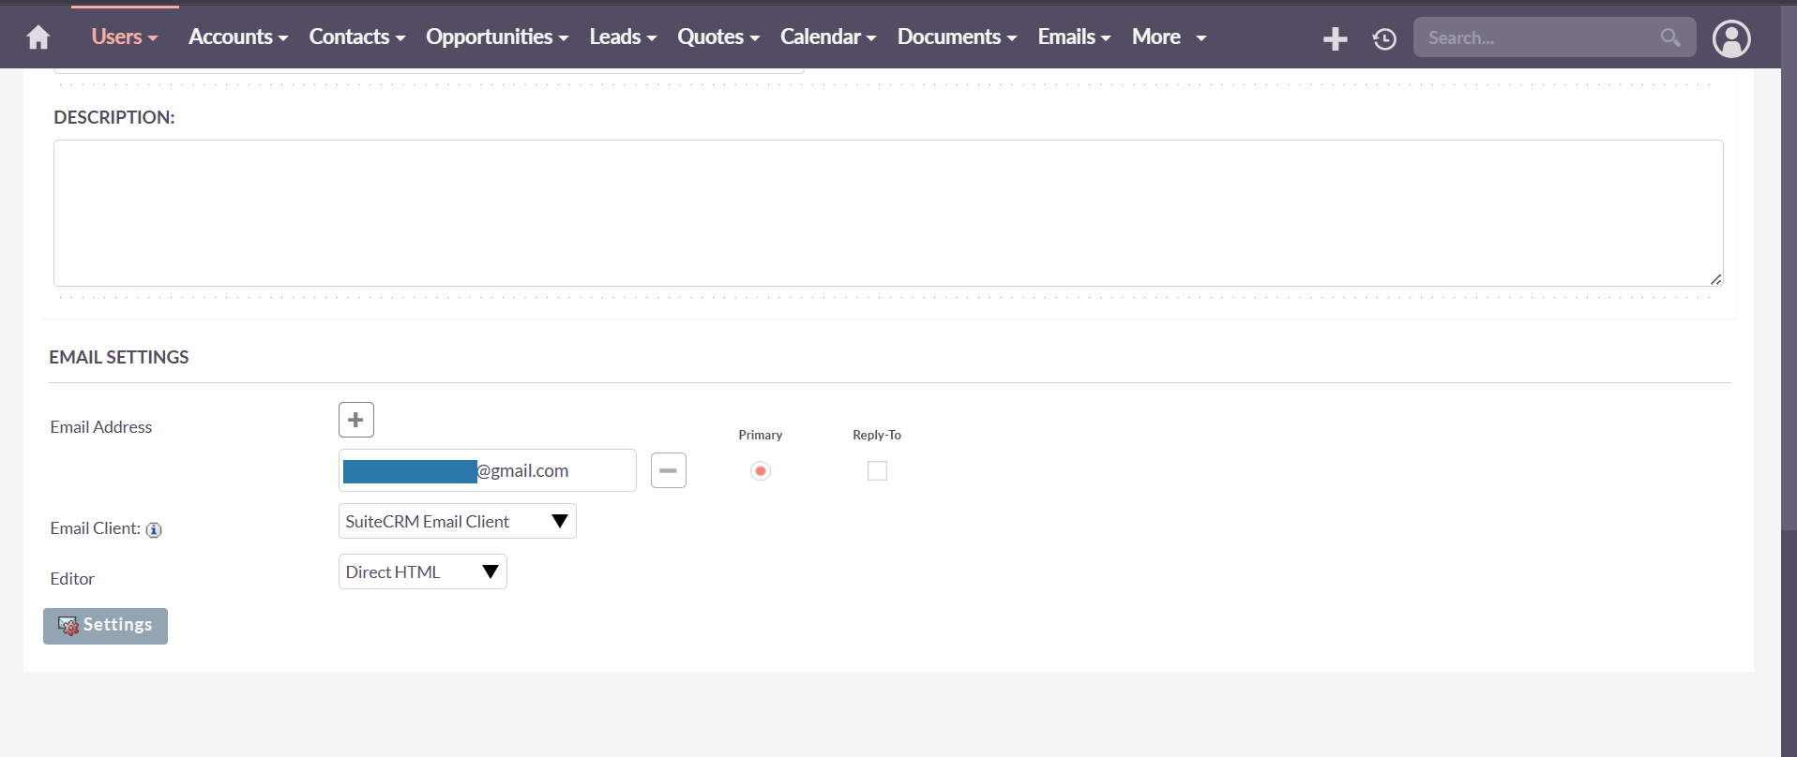Open the SuiteCRM Email Client dropdown
1797x757 pixels.
457,521
